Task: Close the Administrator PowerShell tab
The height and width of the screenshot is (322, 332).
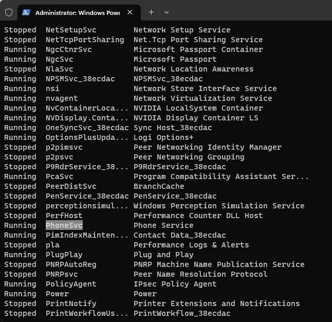Action: [130, 12]
